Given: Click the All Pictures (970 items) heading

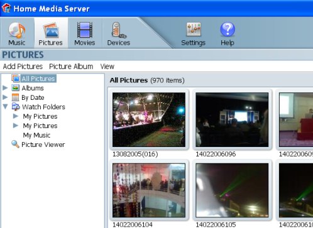Looking at the screenshot, I should click(x=147, y=80).
